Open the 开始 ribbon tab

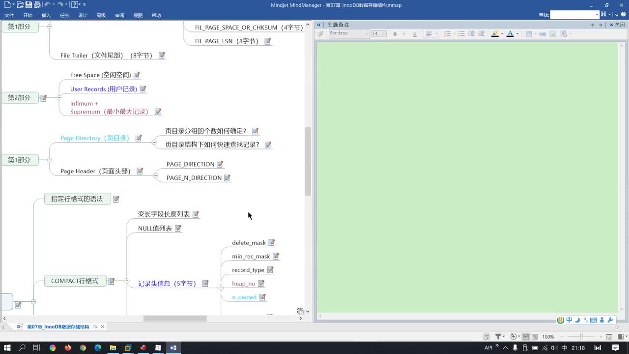click(28, 16)
